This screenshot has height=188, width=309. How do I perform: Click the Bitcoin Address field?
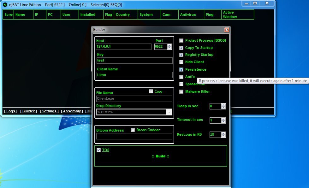[134, 136]
